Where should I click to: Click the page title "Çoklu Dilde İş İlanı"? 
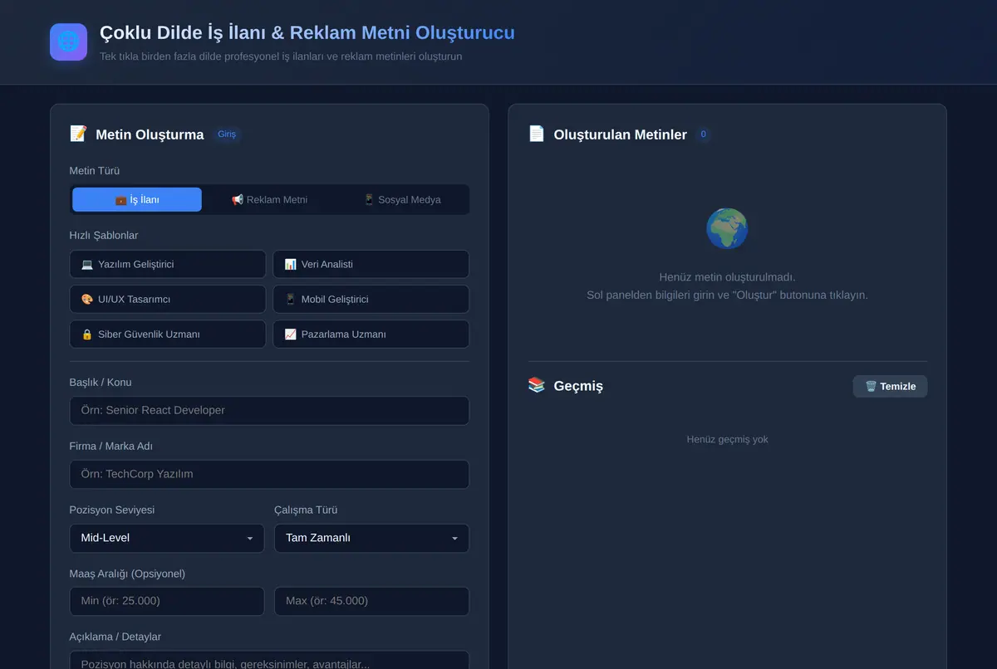tap(183, 32)
